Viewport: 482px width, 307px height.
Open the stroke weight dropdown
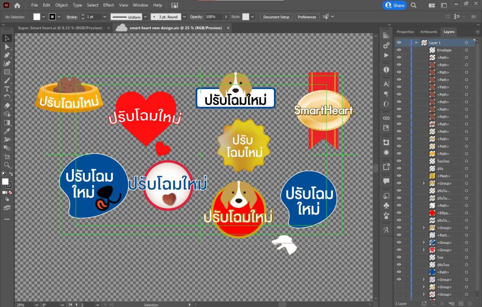coord(104,17)
